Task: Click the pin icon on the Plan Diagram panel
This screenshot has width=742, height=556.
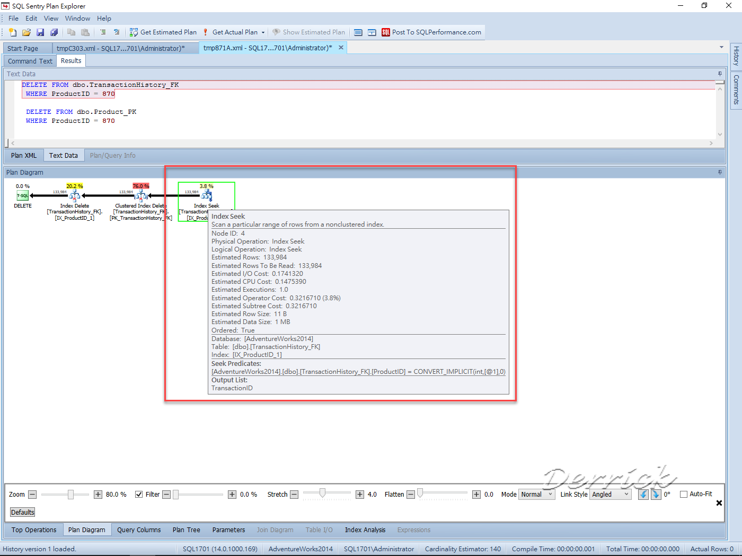Action: [x=719, y=172]
